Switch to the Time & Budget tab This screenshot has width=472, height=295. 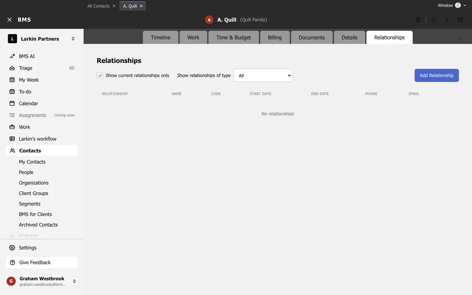pyautogui.click(x=234, y=37)
